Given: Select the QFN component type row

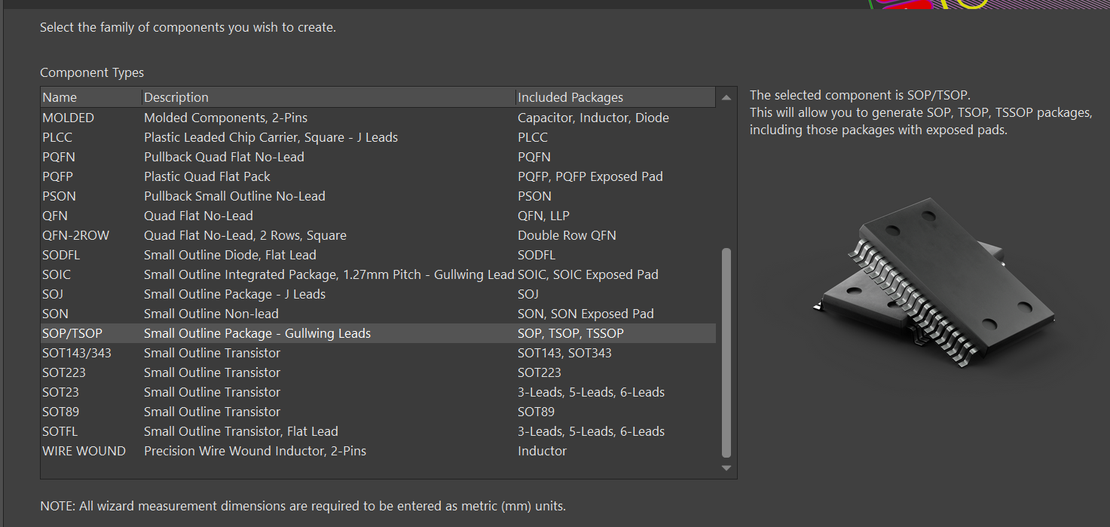Looking at the screenshot, I should pos(378,216).
